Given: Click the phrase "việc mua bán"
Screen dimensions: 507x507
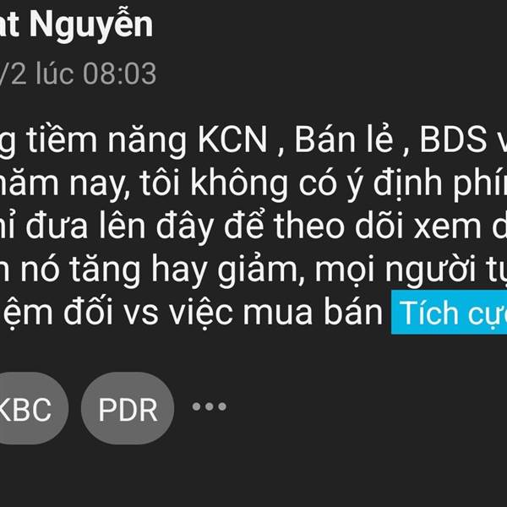Looking at the screenshot, I should point(275,313).
